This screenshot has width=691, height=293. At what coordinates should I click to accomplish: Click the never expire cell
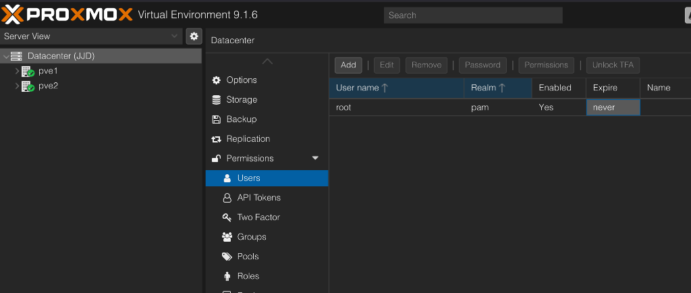[613, 107]
